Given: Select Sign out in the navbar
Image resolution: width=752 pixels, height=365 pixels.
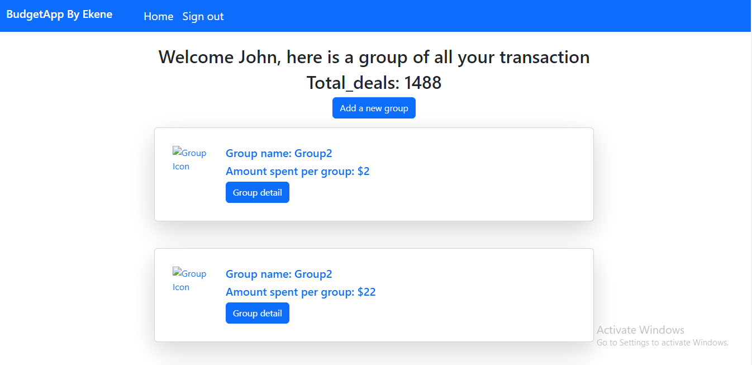Looking at the screenshot, I should pyautogui.click(x=203, y=16).
